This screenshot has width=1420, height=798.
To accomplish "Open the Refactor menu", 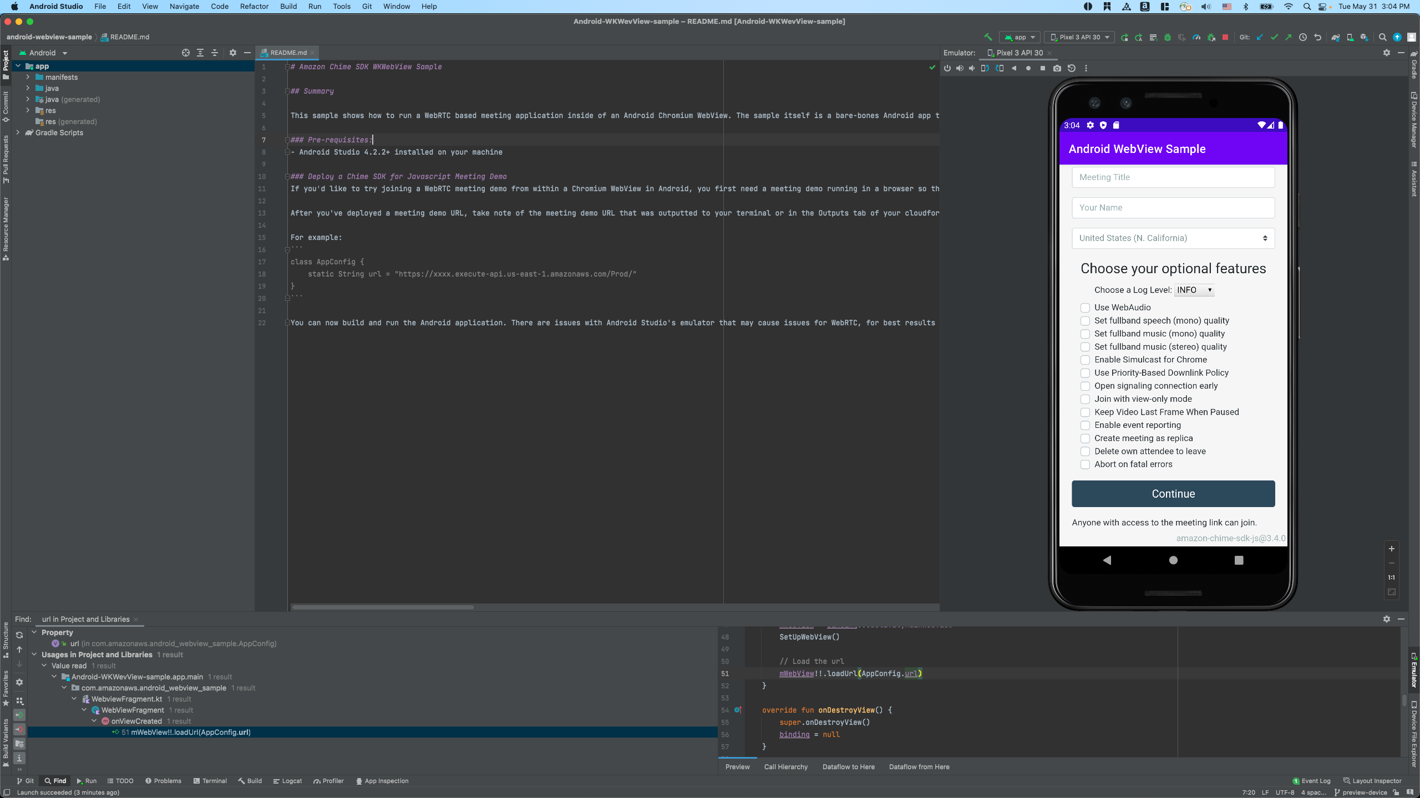I will click(x=253, y=6).
